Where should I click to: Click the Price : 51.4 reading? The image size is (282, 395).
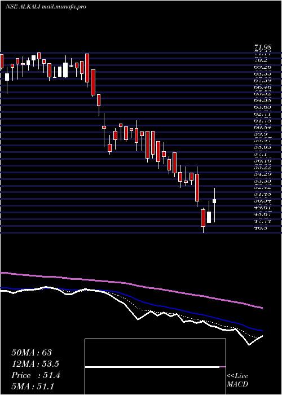(x=36, y=375)
